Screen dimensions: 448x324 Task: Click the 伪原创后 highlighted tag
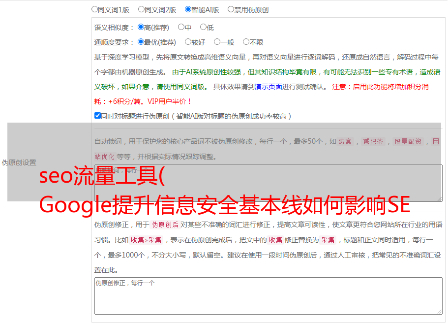coord(165,225)
